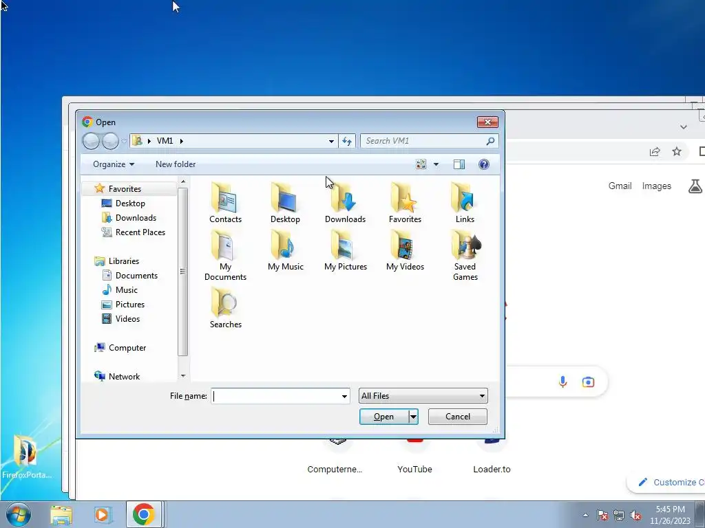Click the Search VM1 field
Viewport: 705px width, 528px height.
(x=424, y=141)
